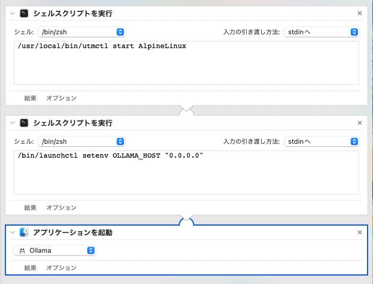Collapse the launchctl シェルスクリプトを実行 action
The width and height of the screenshot is (373, 284).
pyautogui.click(x=12, y=123)
